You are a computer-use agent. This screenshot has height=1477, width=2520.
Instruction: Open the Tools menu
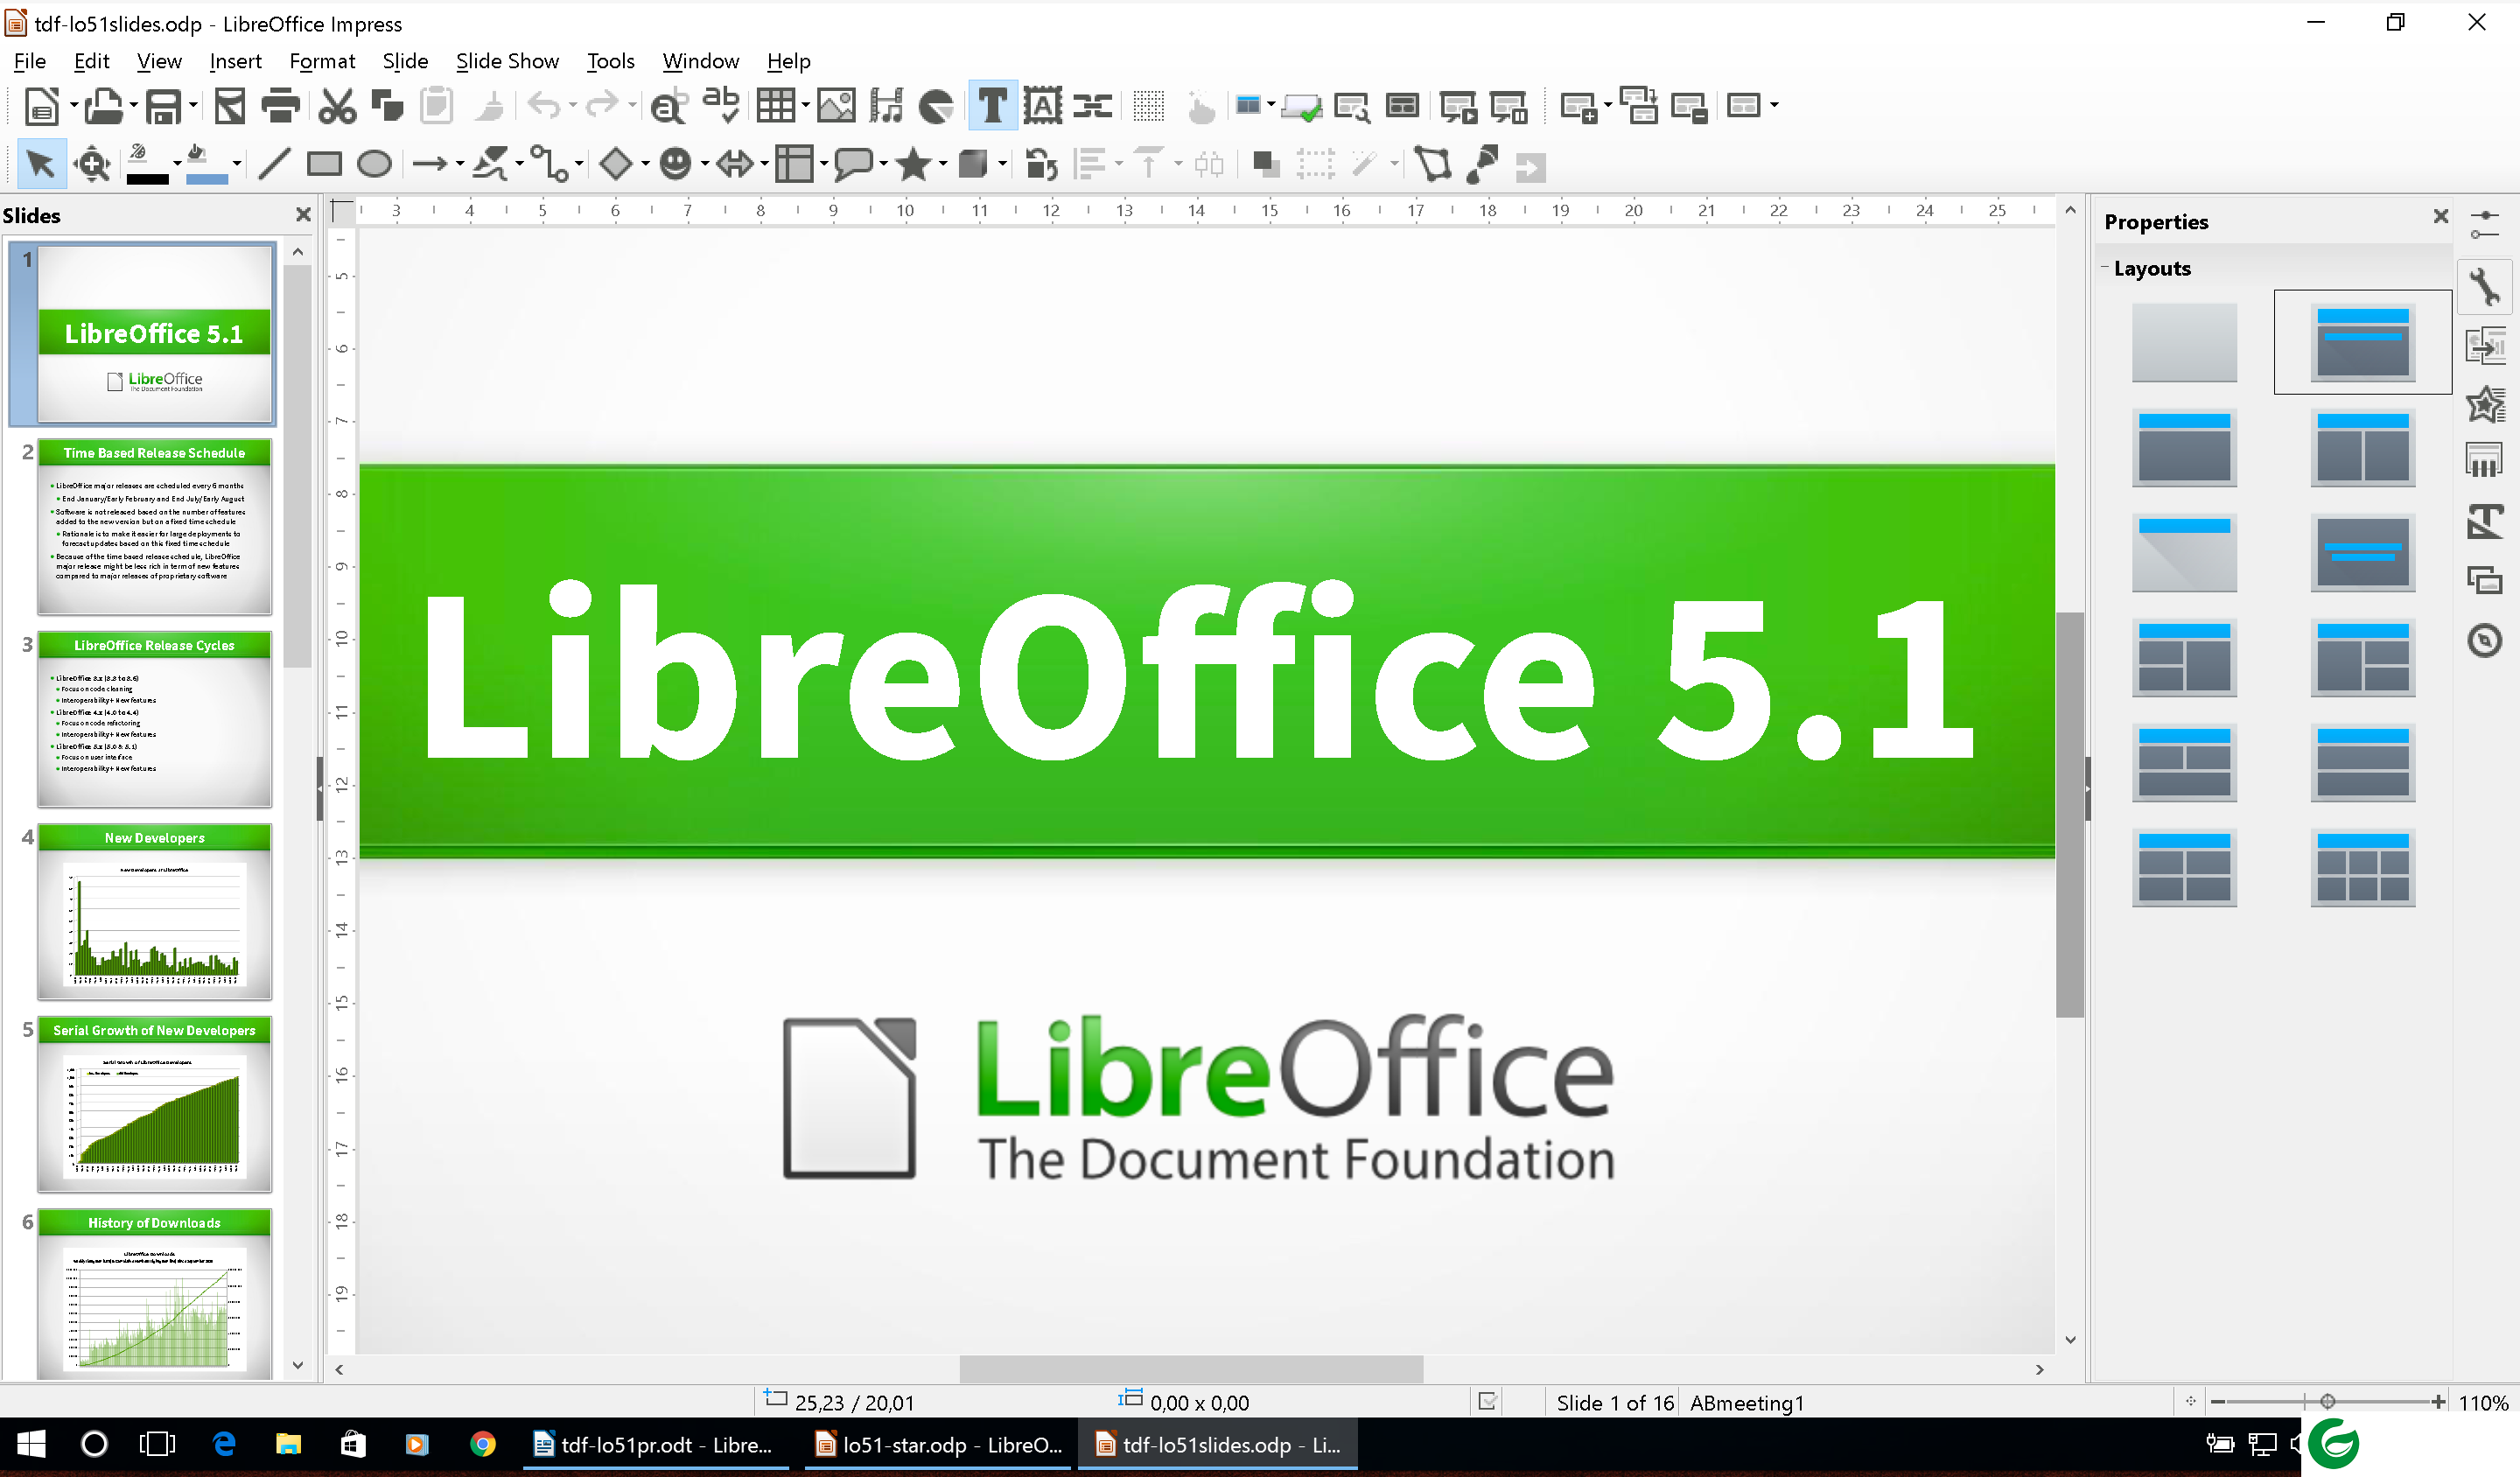coord(610,61)
